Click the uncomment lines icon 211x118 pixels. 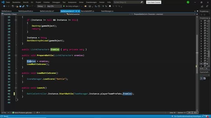106,6
